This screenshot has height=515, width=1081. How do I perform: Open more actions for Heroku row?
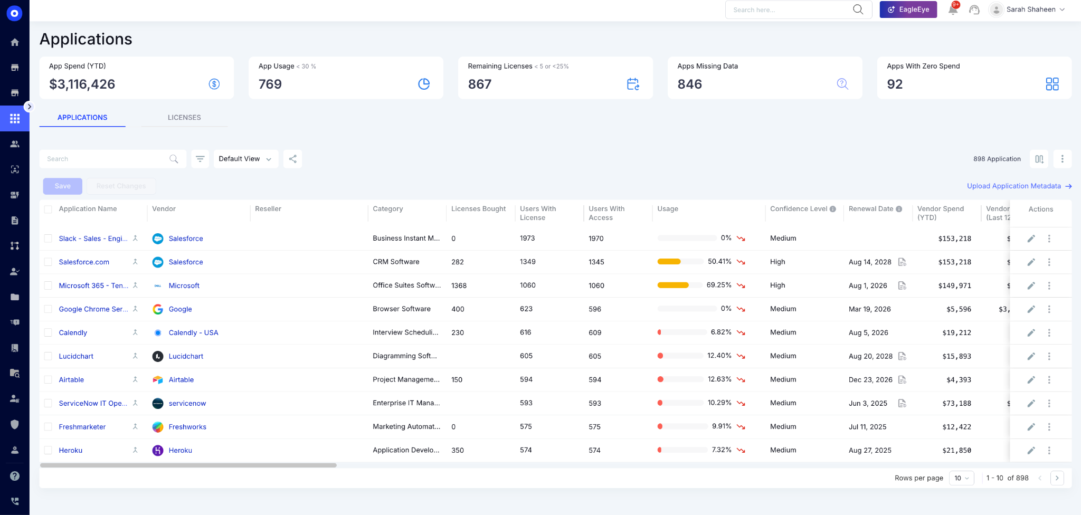click(1049, 451)
